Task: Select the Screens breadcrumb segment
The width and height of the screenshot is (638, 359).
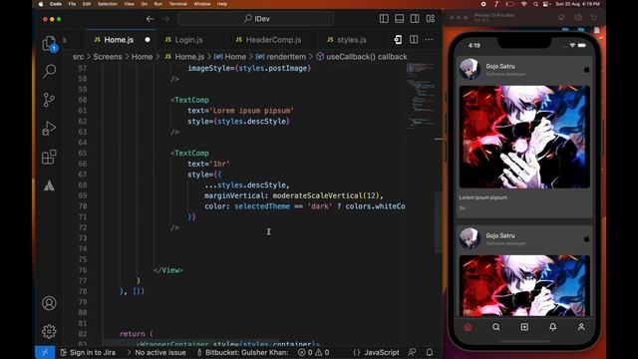Action: [108, 57]
